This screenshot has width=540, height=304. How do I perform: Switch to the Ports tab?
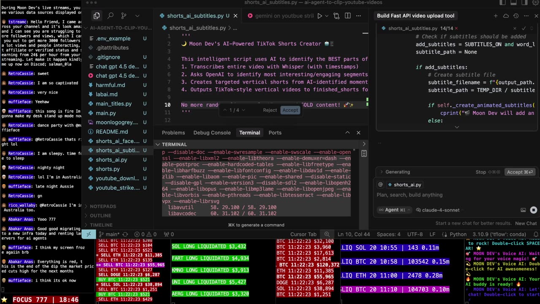[275, 133]
